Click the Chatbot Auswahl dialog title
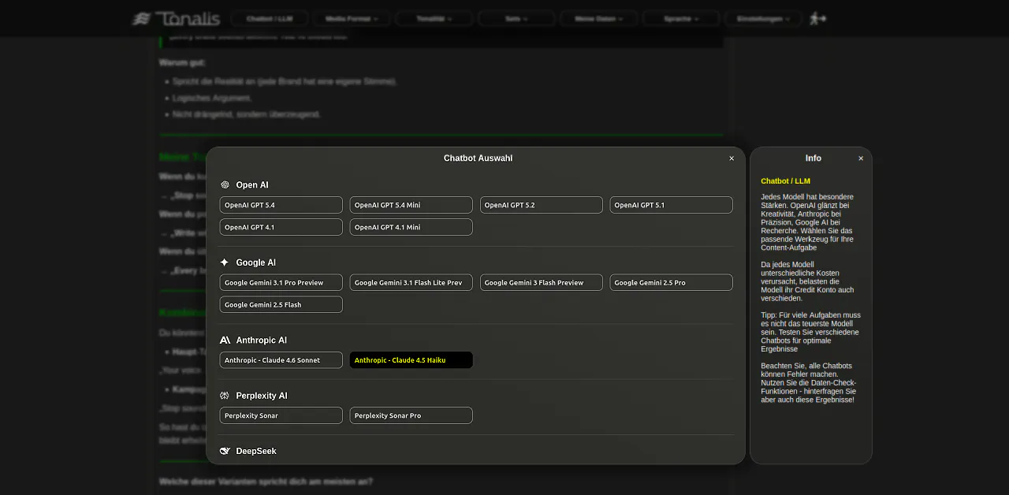The image size is (1009, 495). 478,158
